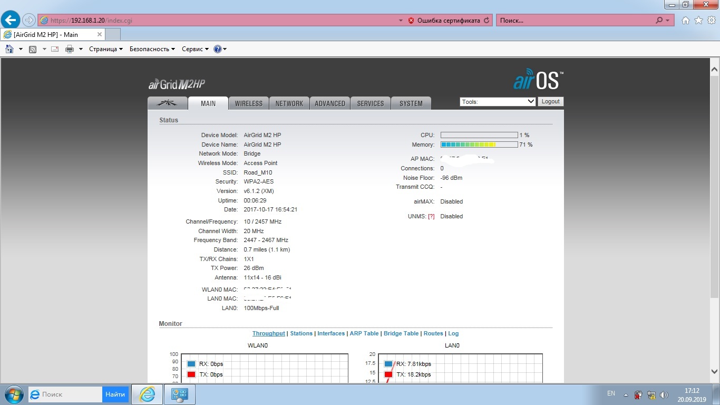Expand the Help icon dropdown arrow
This screenshot has width=720, height=405.
click(225, 49)
